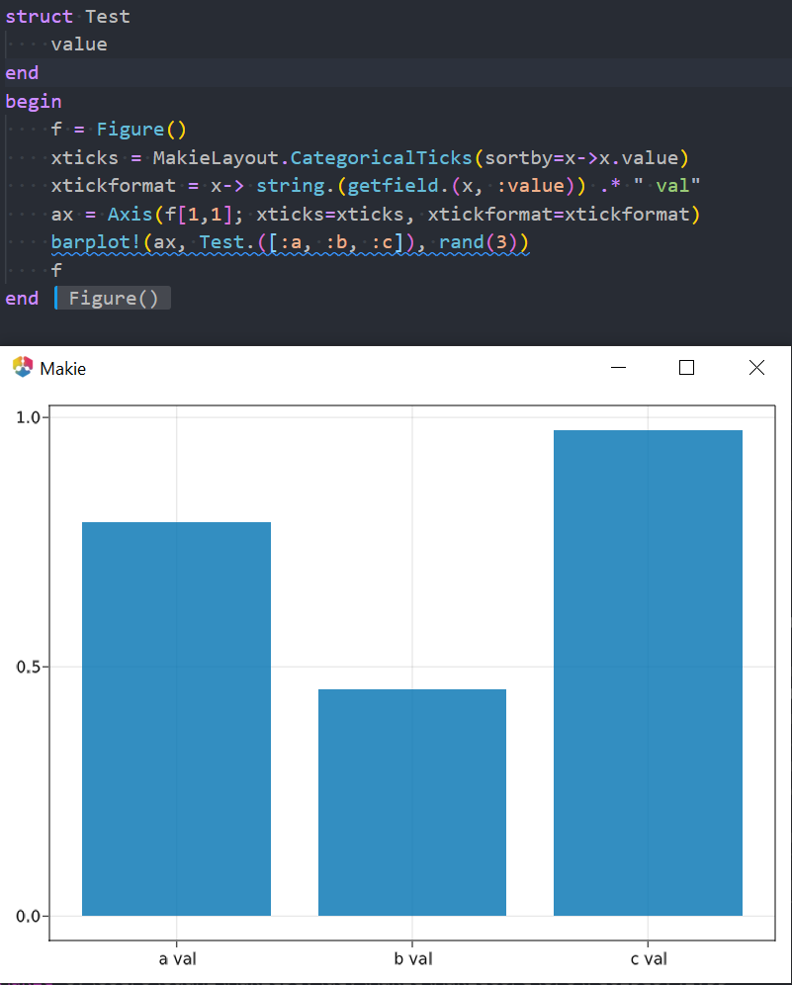The width and height of the screenshot is (792, 985).
Task: Click the Figure() constructor call in code
Action: [140, 129]
